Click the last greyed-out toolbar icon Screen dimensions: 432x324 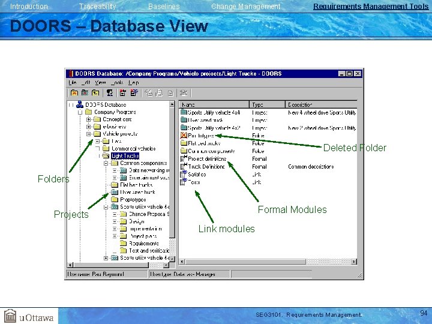click(x=184, y=93)
